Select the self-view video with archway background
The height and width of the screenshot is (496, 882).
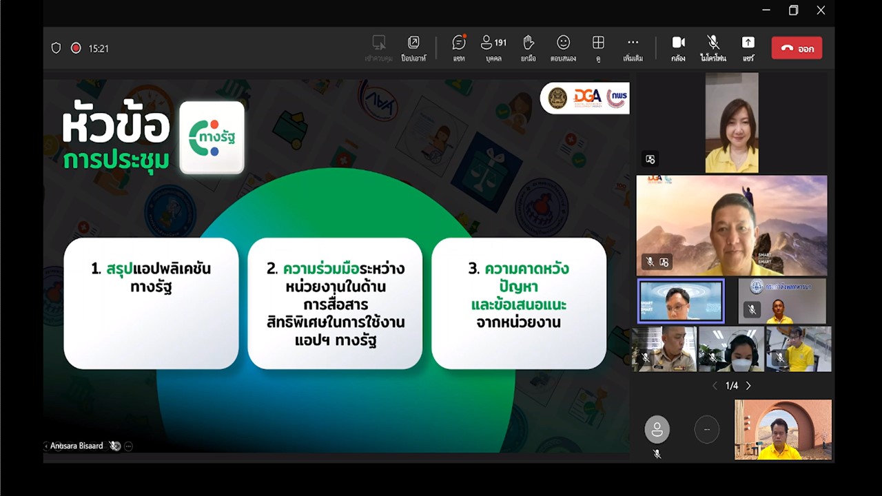(x=783, y=429)
